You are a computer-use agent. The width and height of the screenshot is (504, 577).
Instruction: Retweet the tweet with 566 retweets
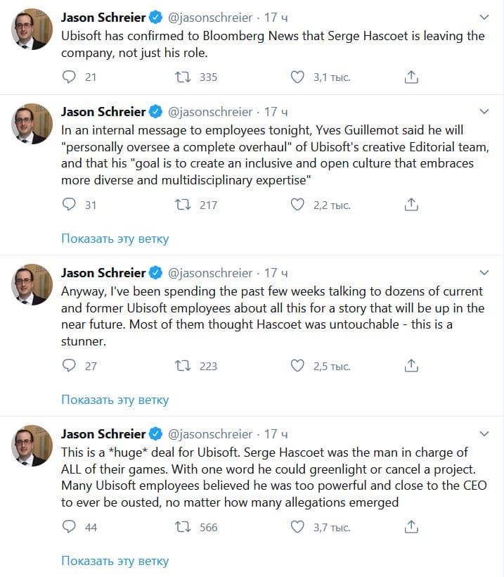tap(183, 526)
